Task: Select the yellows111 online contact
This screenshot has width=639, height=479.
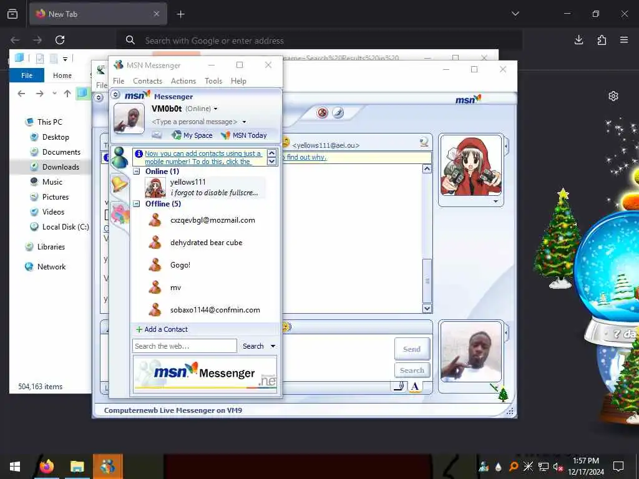Action: 205,187
